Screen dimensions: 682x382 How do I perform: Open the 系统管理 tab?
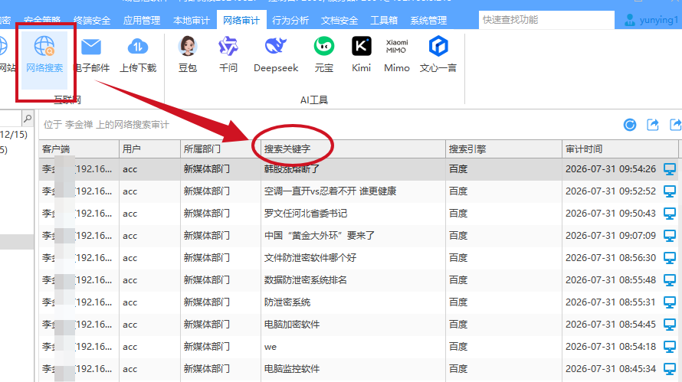[x=428, y=21]
